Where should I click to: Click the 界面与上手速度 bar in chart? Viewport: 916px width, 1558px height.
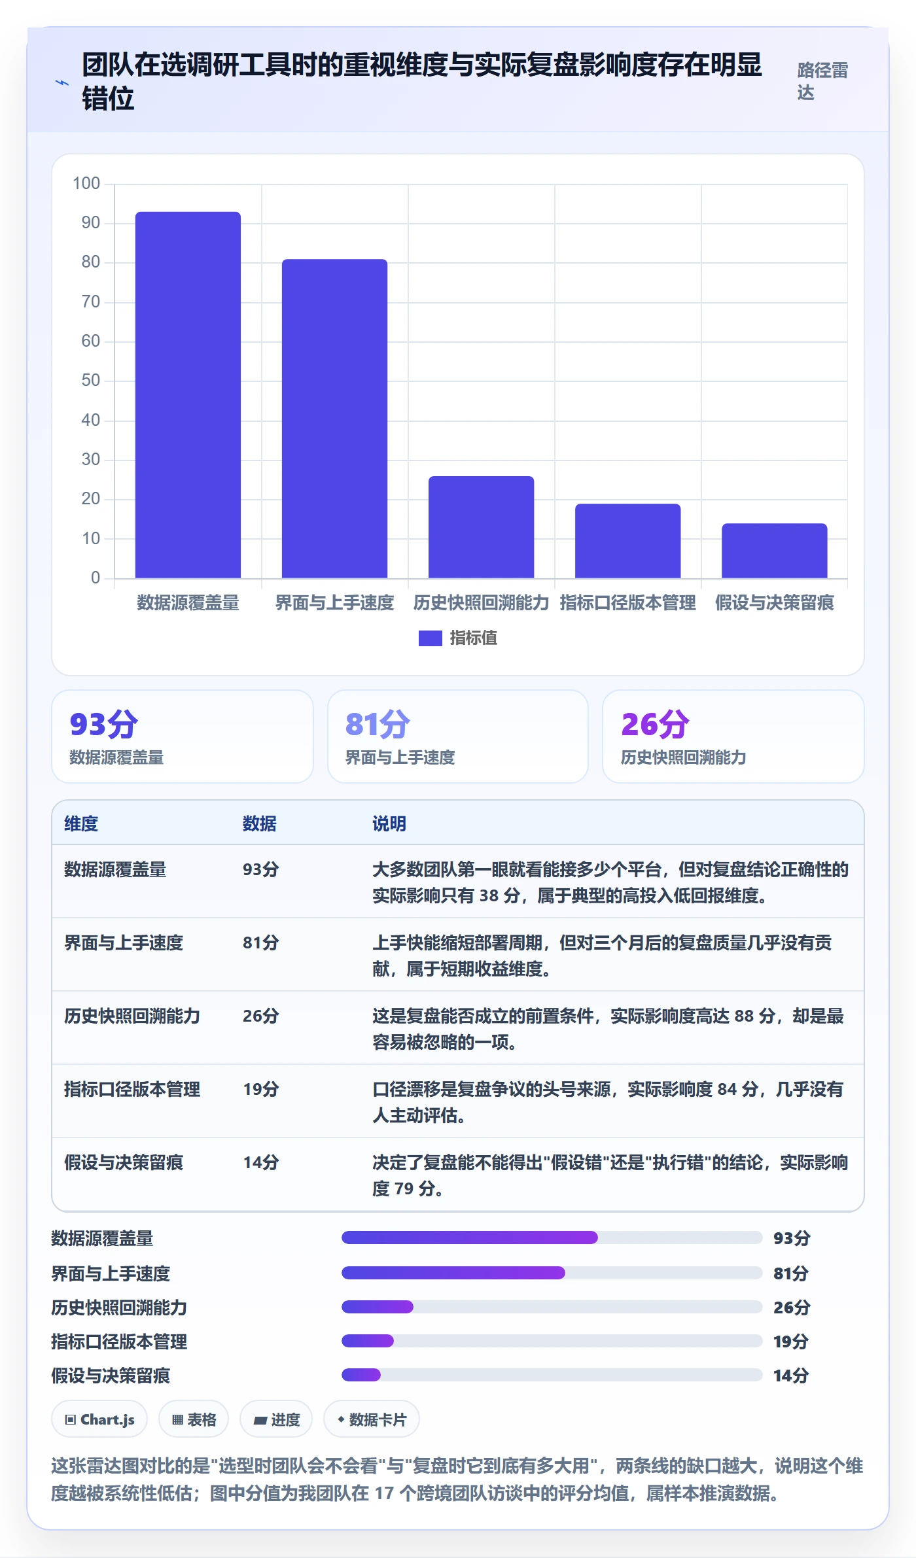point(334,419)
